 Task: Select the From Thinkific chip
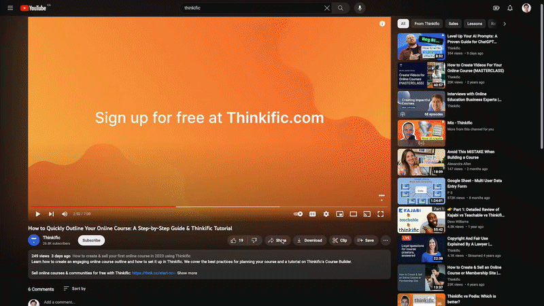click(x=427, y=24)
